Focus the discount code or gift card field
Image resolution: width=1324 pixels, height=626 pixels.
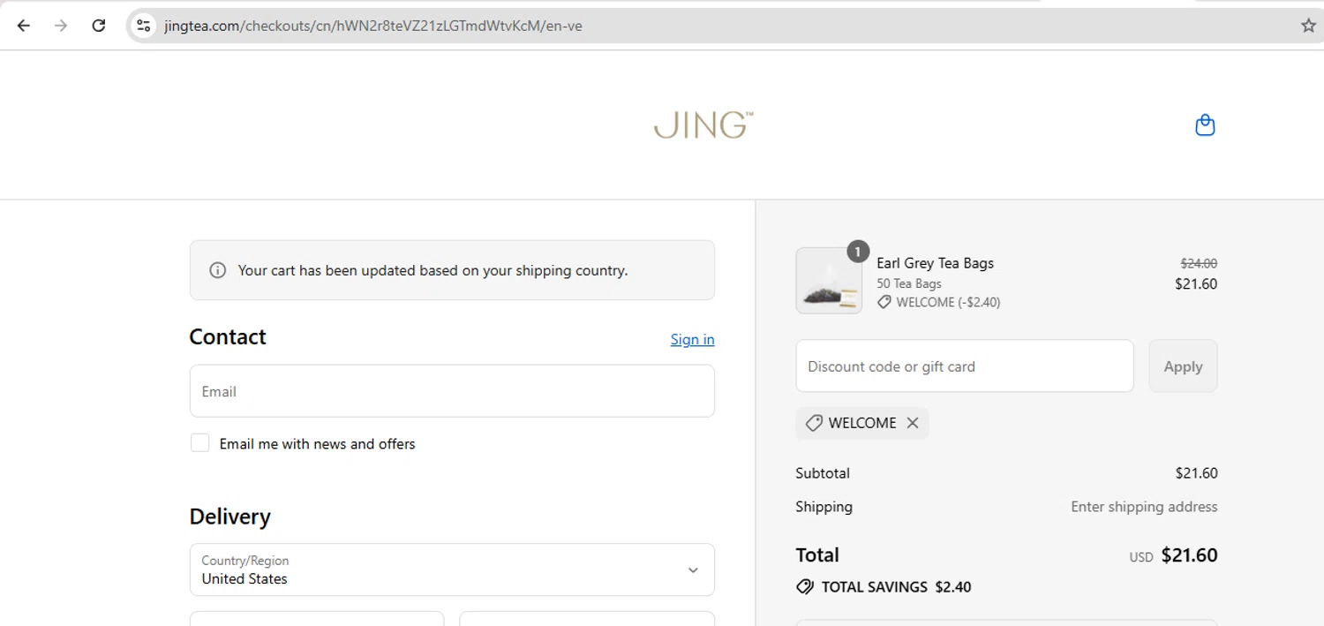(x=965, y=366)
